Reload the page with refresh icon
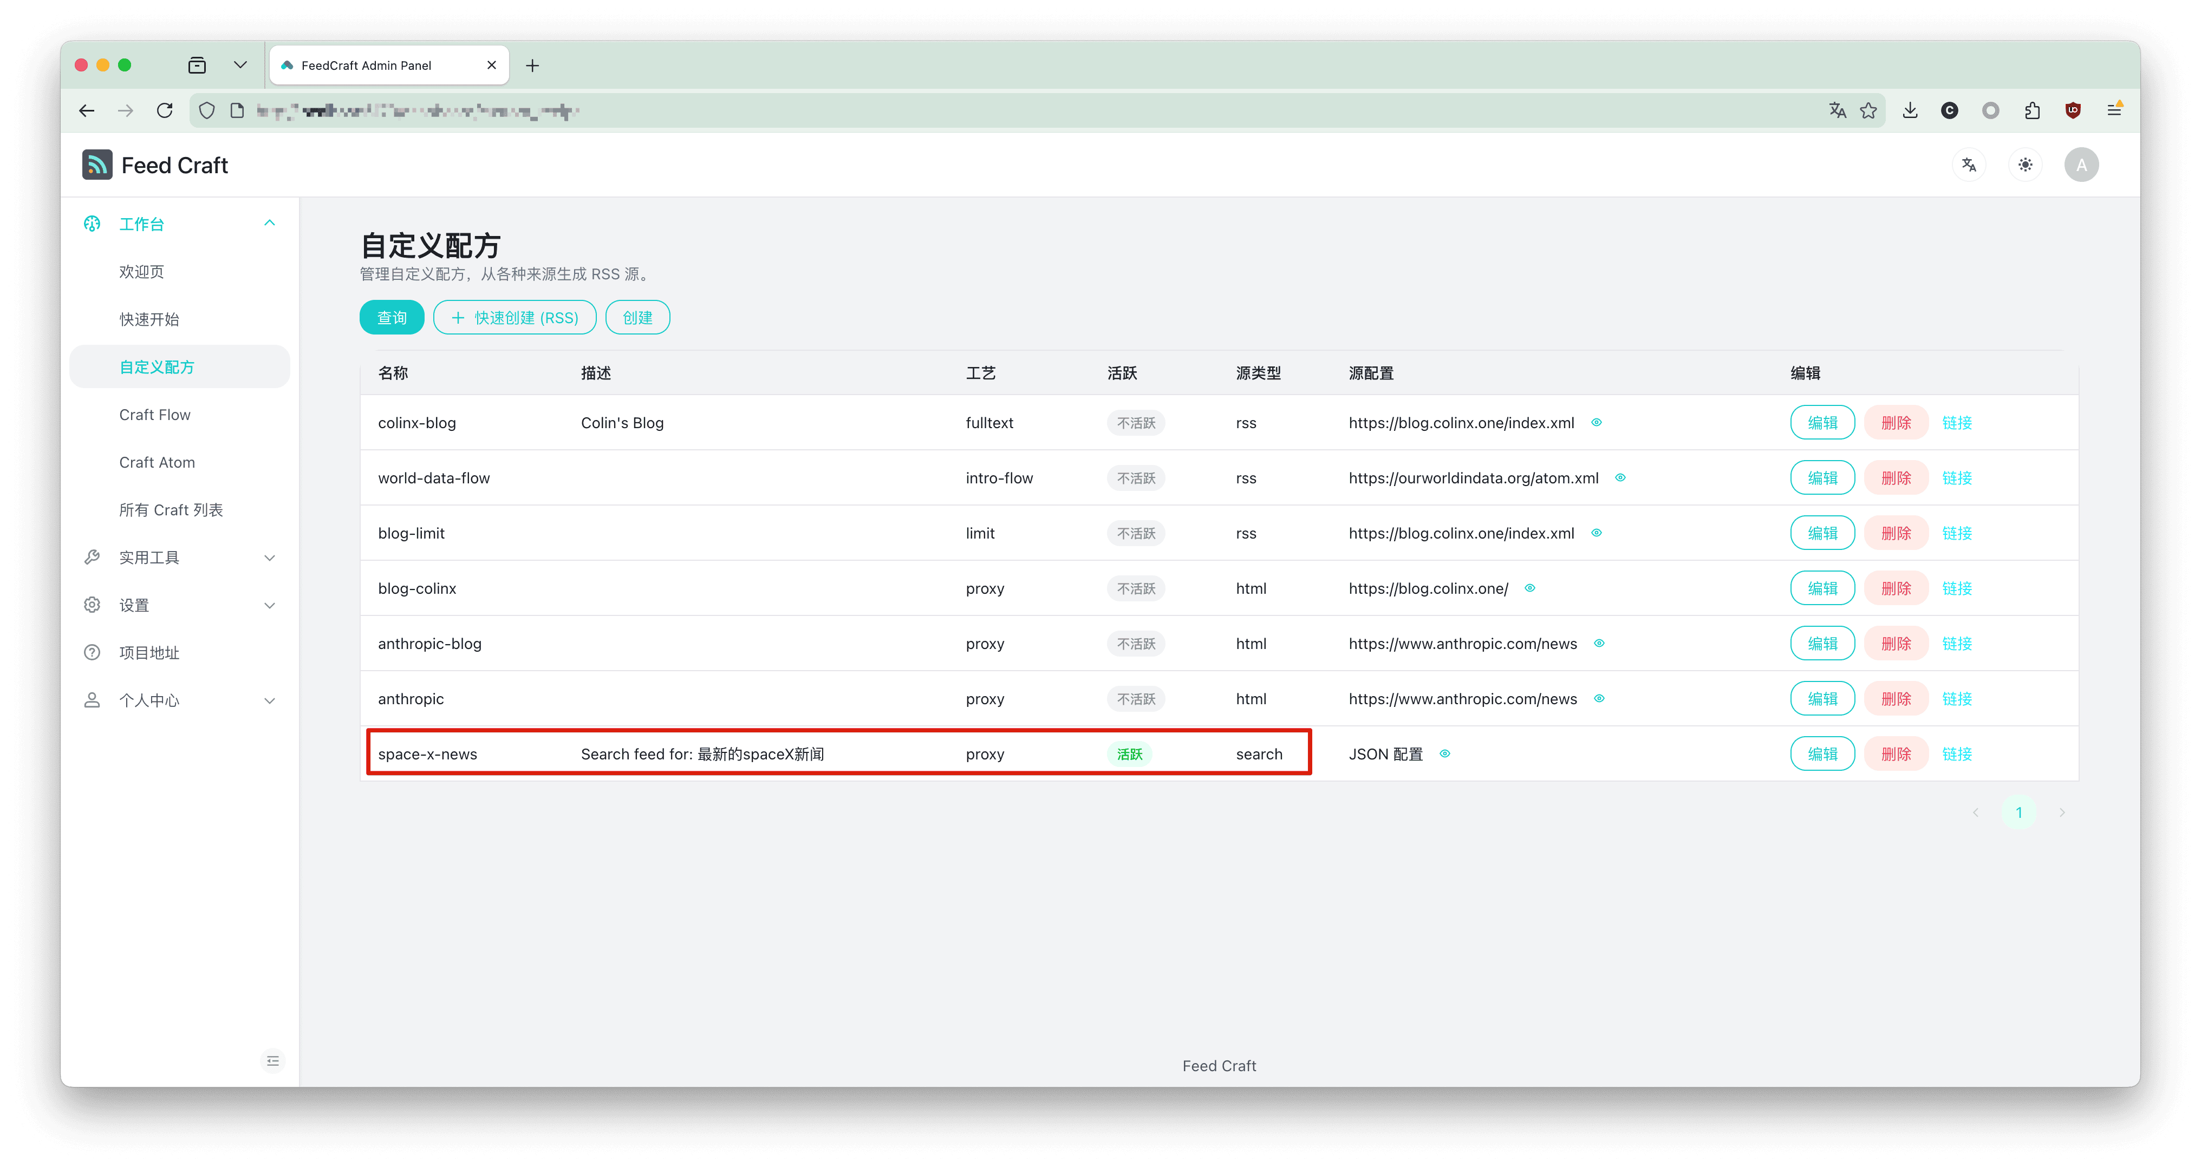The height and width of the screenshot is (1167, 2201). point(165,110)
